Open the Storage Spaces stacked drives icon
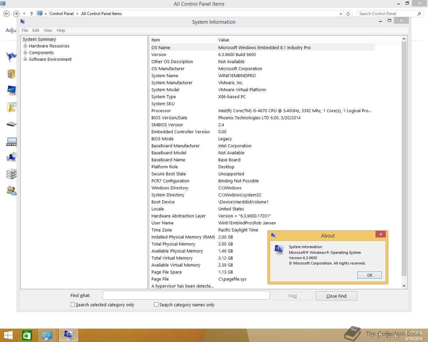Image resolution: width=428 pixels, height=342 pixels. click(x=11, y=174)
